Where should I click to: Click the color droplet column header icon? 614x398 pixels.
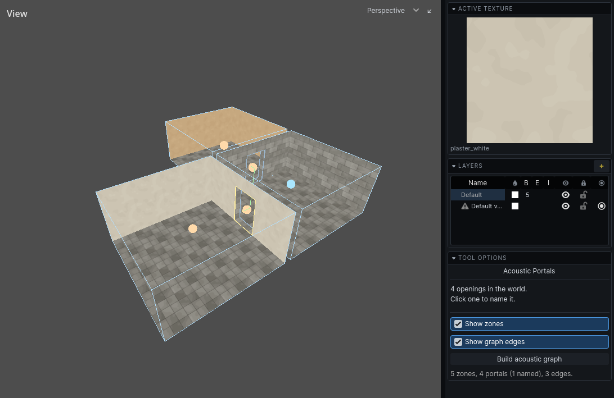[x=515, y=183]
